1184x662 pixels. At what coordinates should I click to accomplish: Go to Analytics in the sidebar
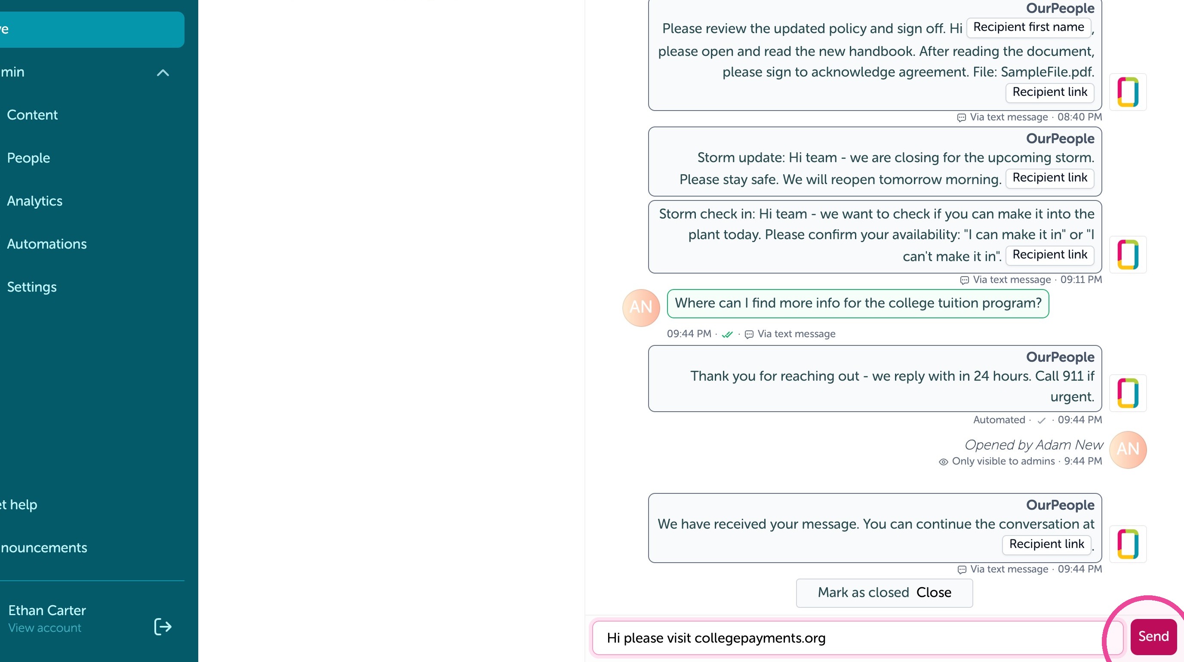(34, 201)
